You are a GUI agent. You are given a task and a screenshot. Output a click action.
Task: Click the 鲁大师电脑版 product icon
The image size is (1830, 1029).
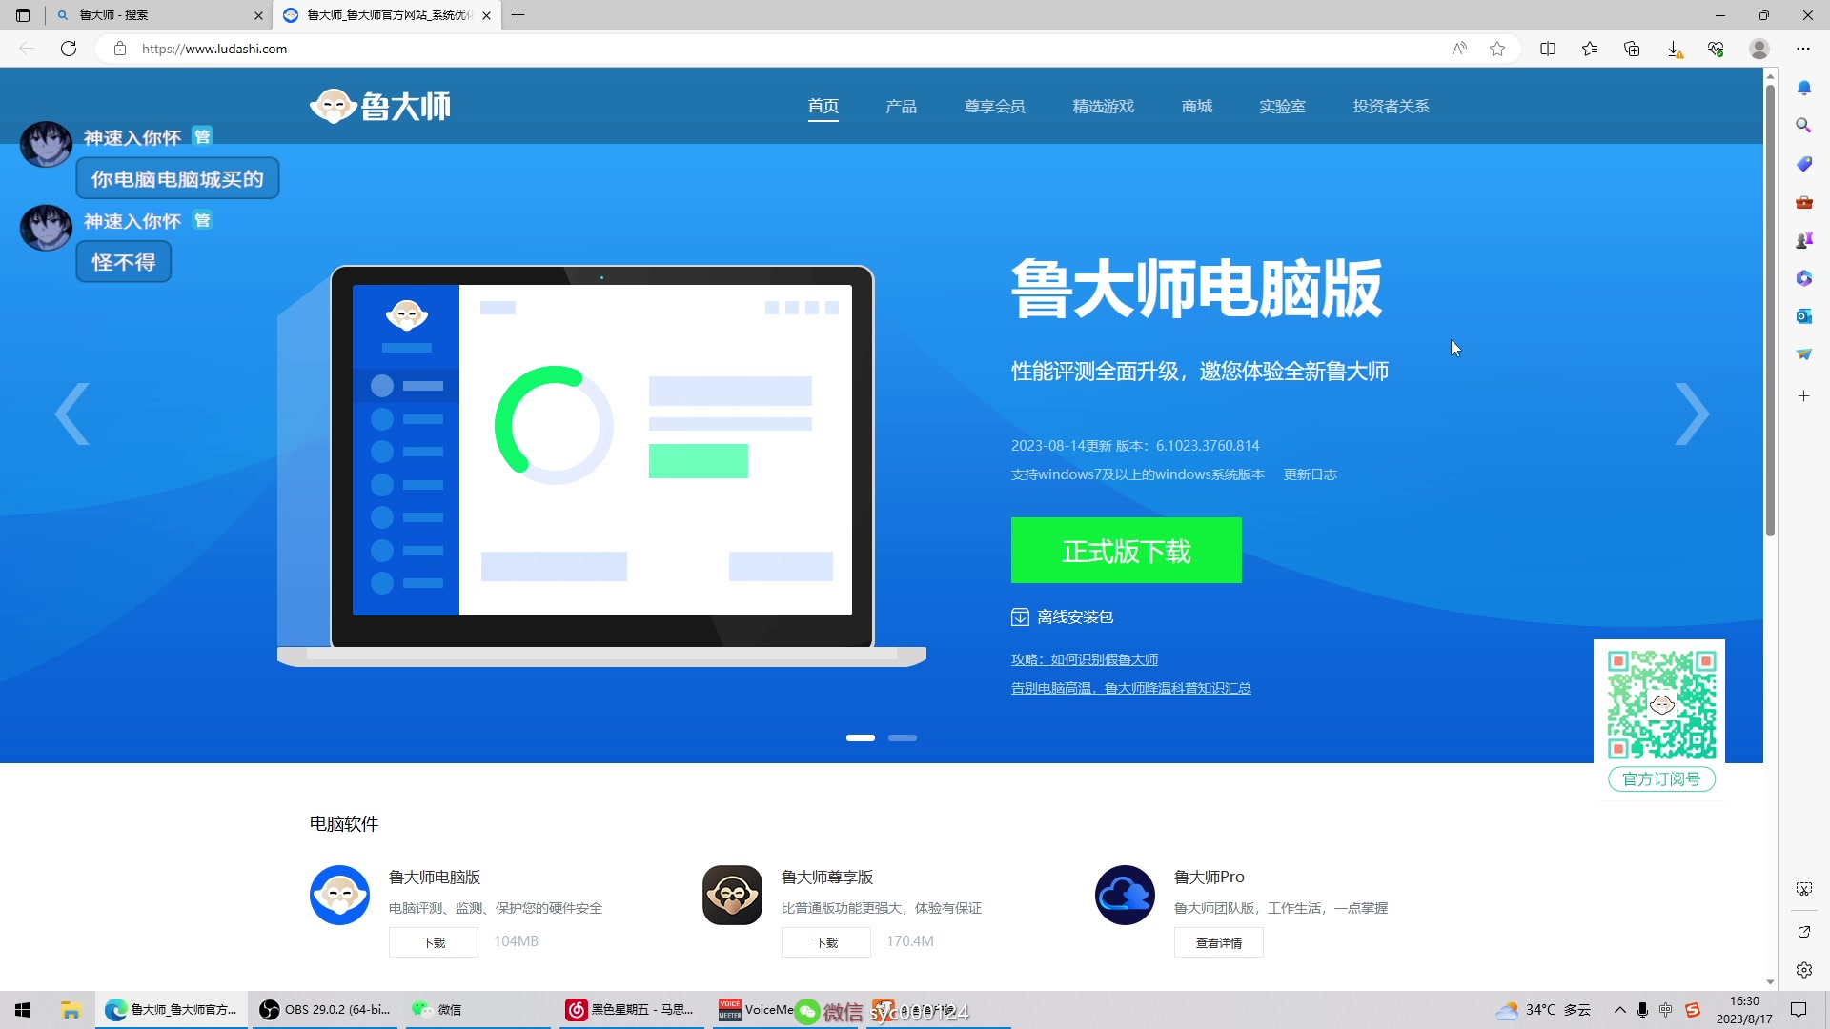point(339,895)
